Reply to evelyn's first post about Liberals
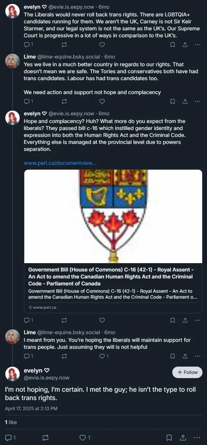The height and width of the screenshot is (445, 207). click(28, 44)
